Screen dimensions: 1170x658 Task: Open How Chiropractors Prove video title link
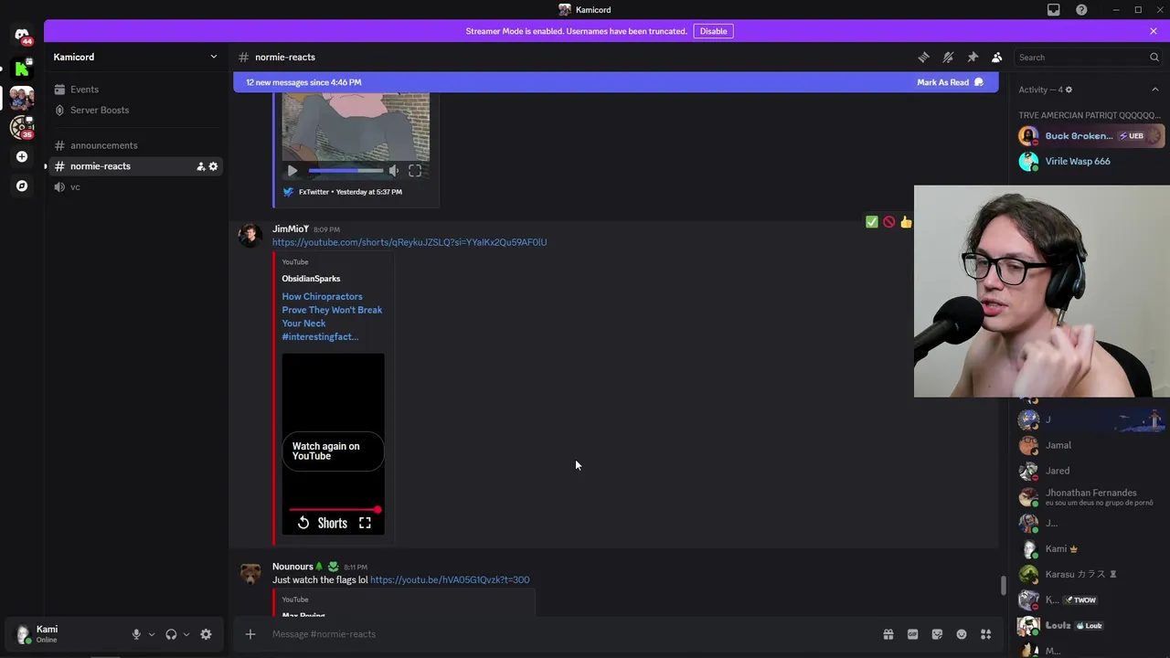point(332,316)
